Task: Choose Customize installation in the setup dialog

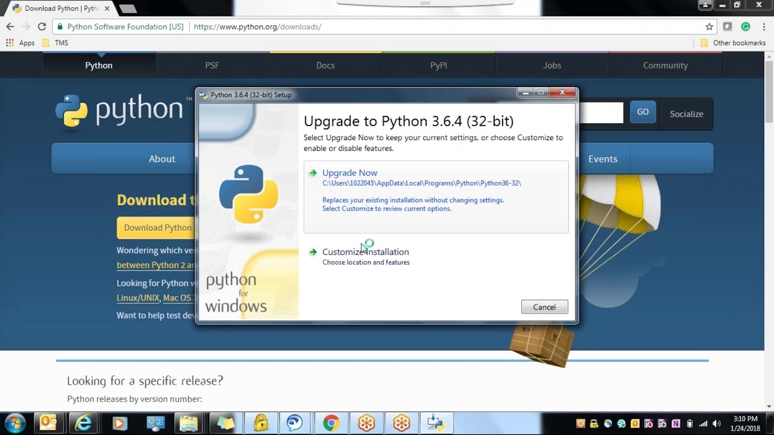Action: click(x=365, y=252)
